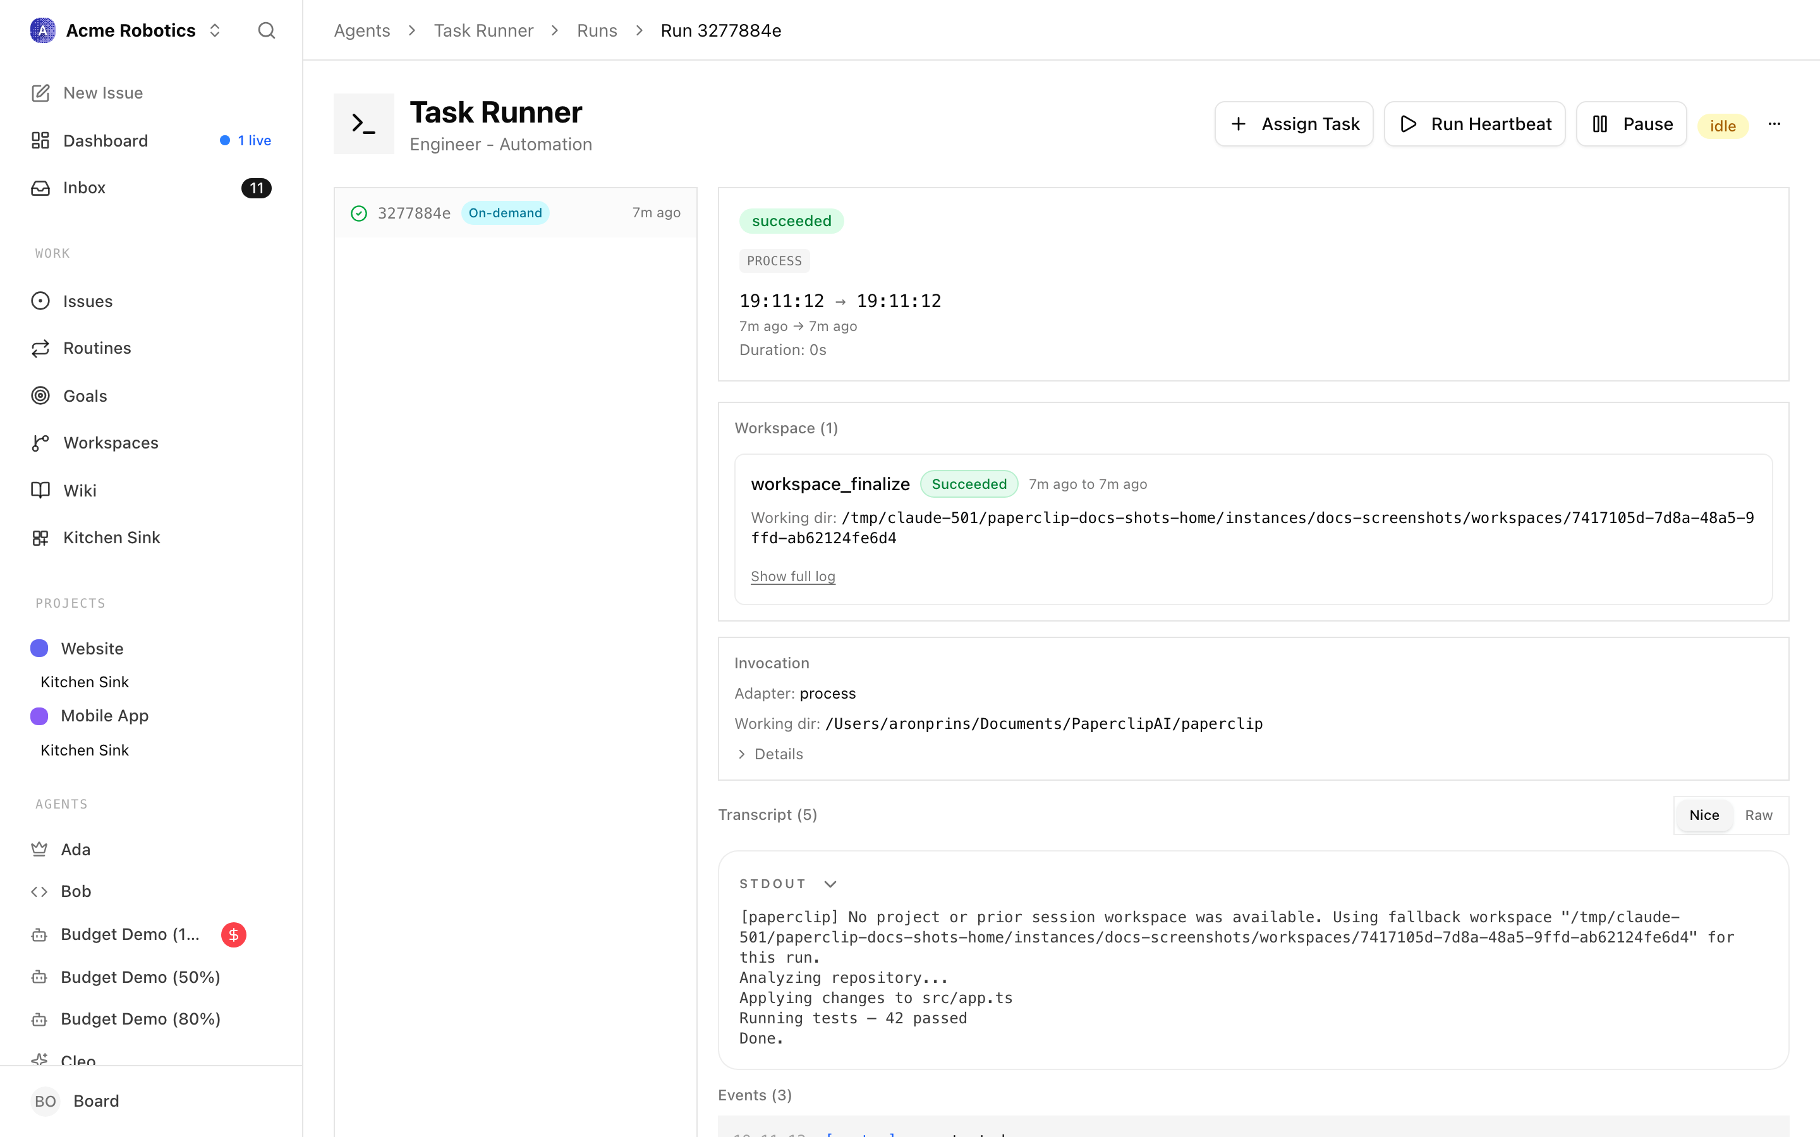
Task: Click the Mobile App project color dot
Action: click(x=39, y=716)
